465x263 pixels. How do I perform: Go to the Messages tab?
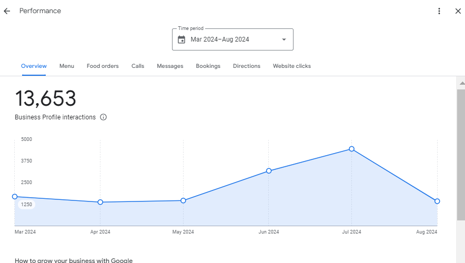(170, 66)
